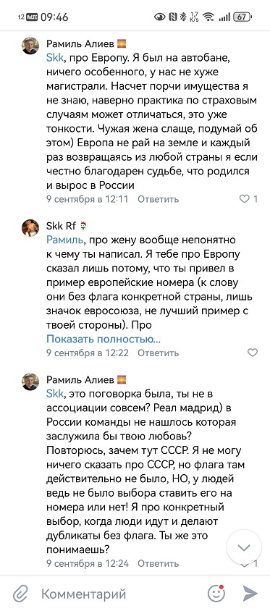270x611 pixels.
Task: Reply to the 12:11 comment
Action: [159, 199]
